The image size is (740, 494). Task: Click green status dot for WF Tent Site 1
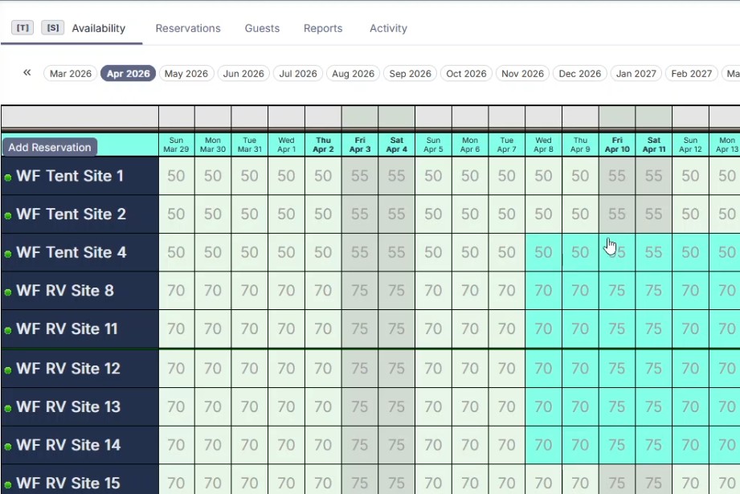(x=8, y=178)
